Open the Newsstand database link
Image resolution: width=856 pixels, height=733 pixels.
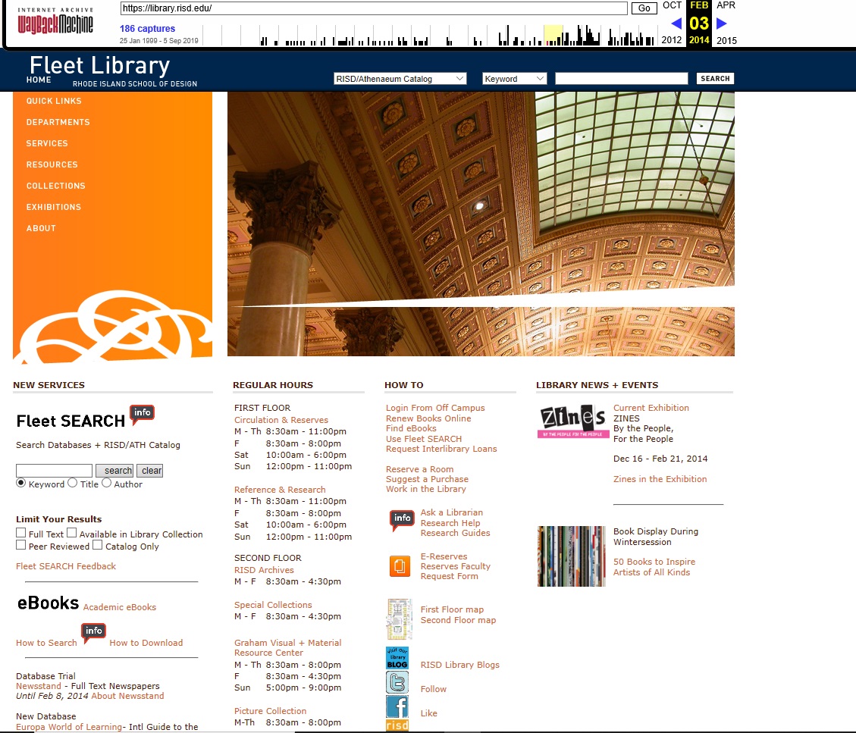tap(38, 686)
